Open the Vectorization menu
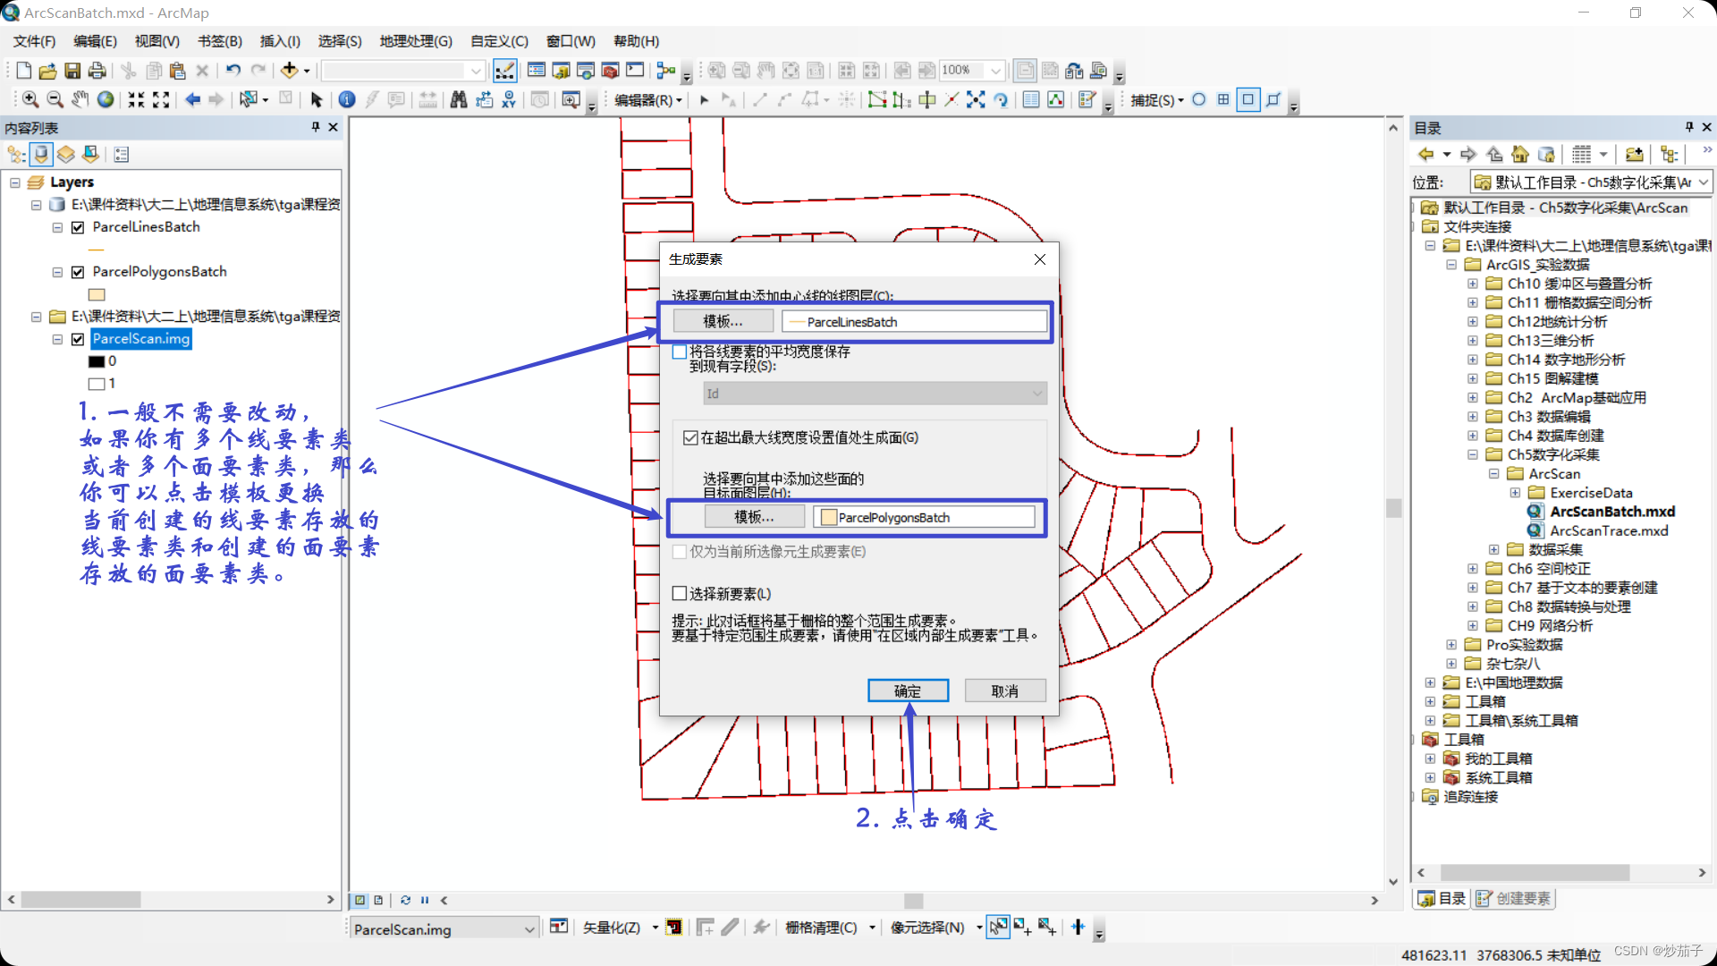The height and width of the screenshot is (966, 1717). click(x=620, y=928)
